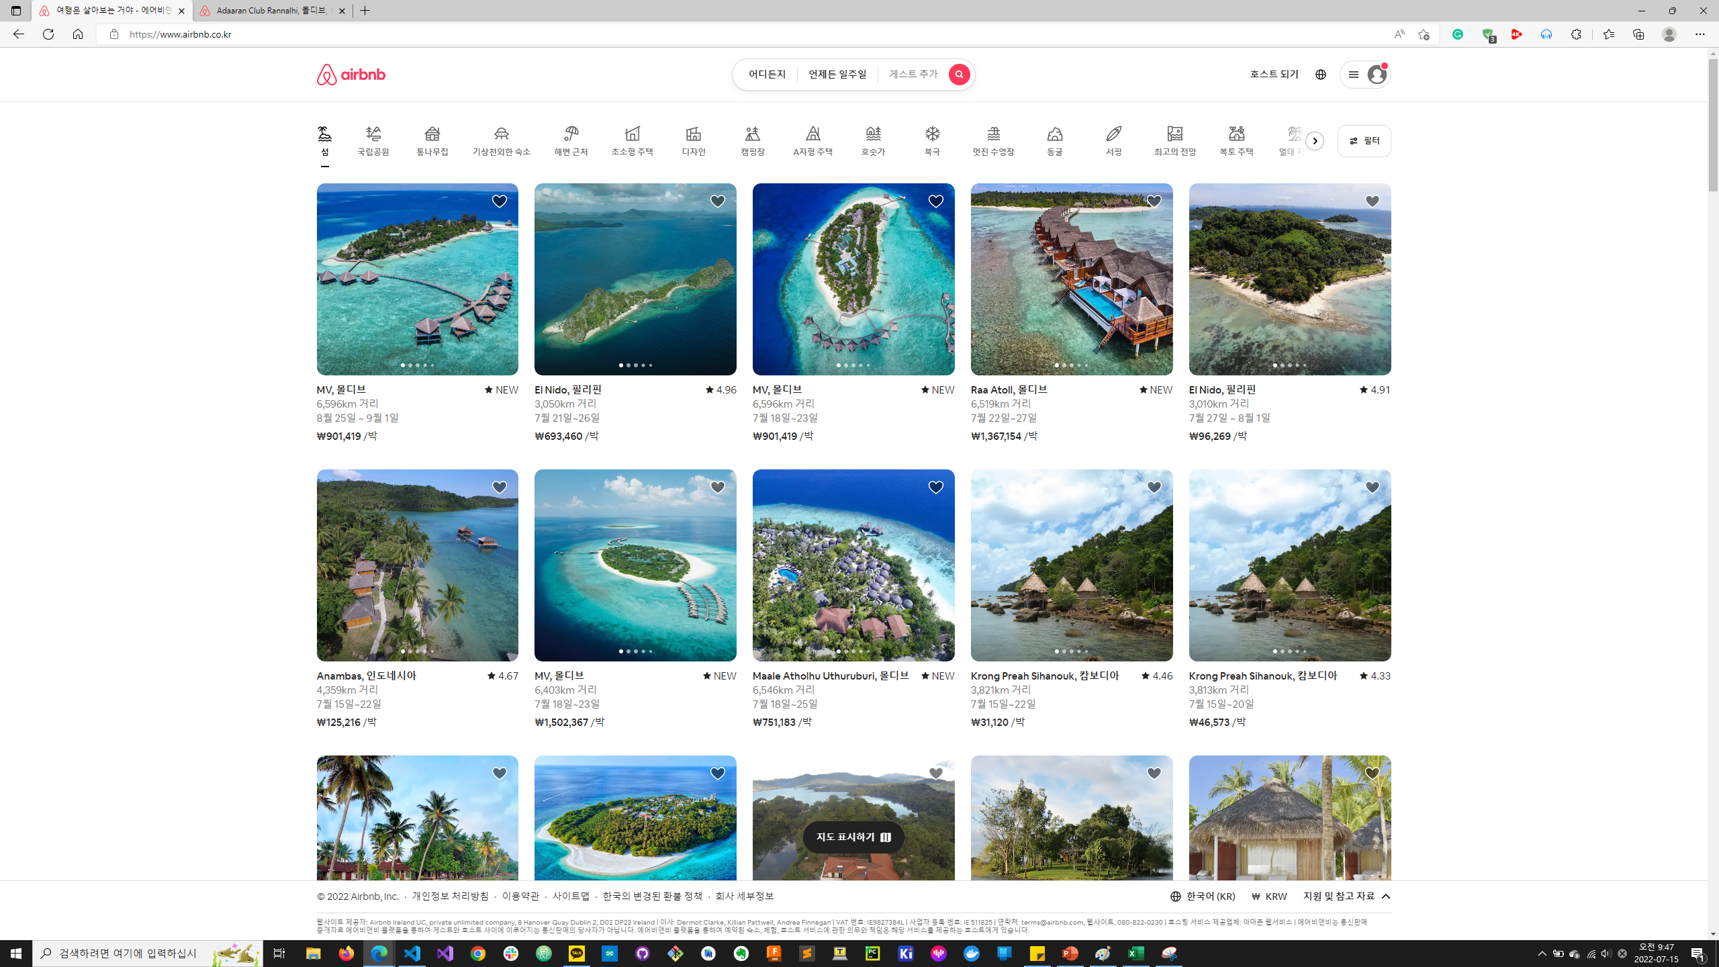Toggle heart on Anambas 인도네시아 listing
The height and width of the screenshot is (967, 1719).
point(499,488)
